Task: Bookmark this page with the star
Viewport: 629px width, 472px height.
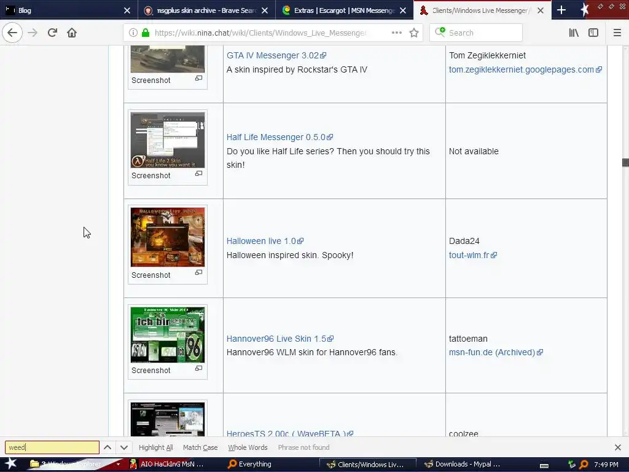Action: pos(414,33)
